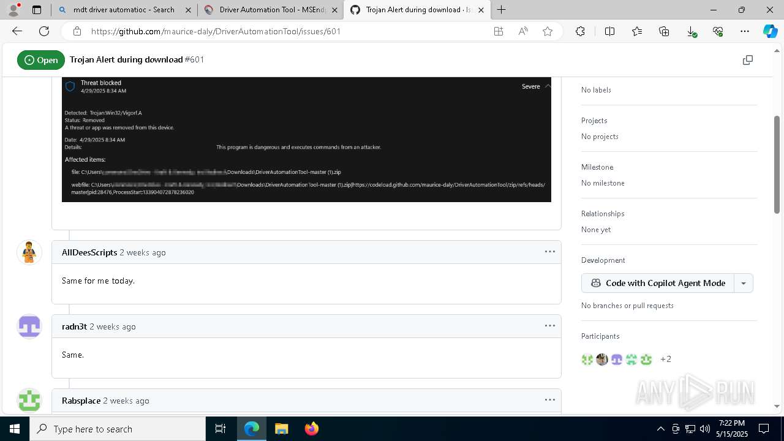Switch to mdt driver automatioc Search tab
This screenshot has height=441, width=784.
[124, 10]
